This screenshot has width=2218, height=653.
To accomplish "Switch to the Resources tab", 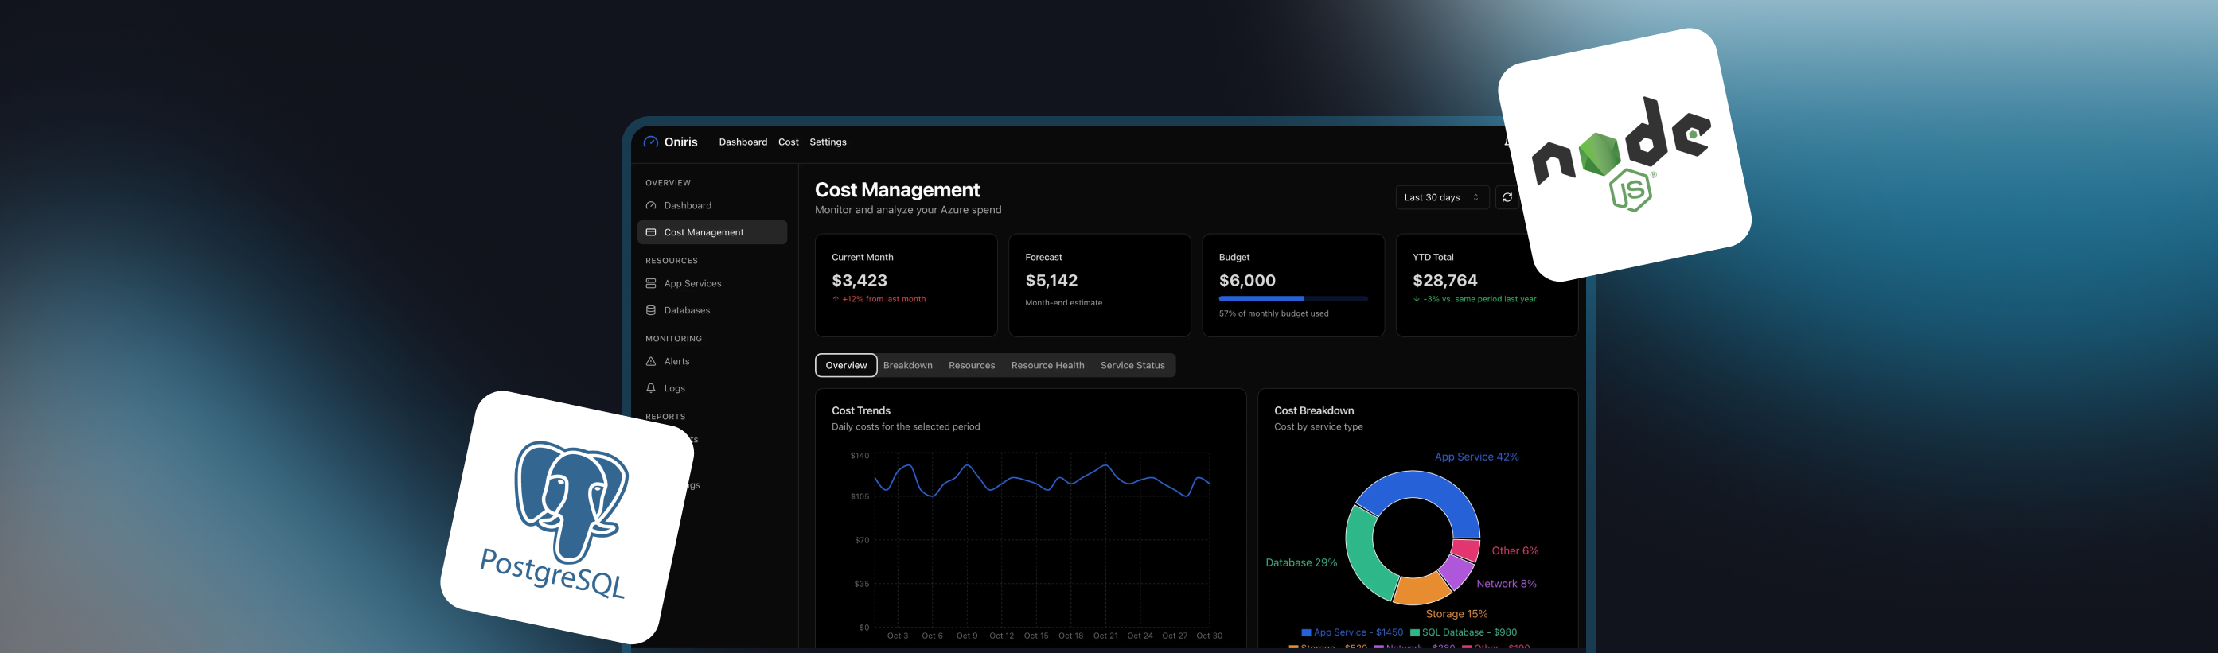I will coord(971,365).
